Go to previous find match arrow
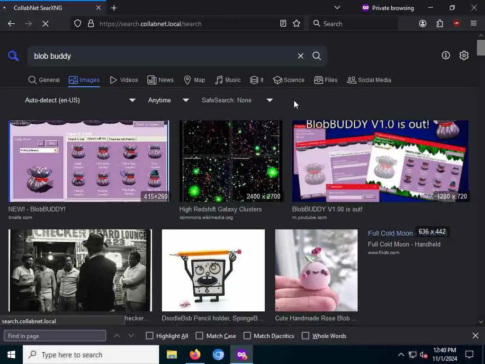 coord(117,336)
